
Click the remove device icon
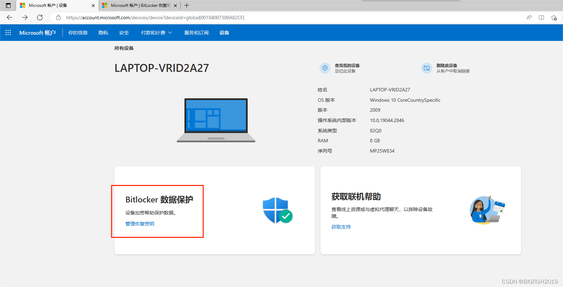pos(427,68)
